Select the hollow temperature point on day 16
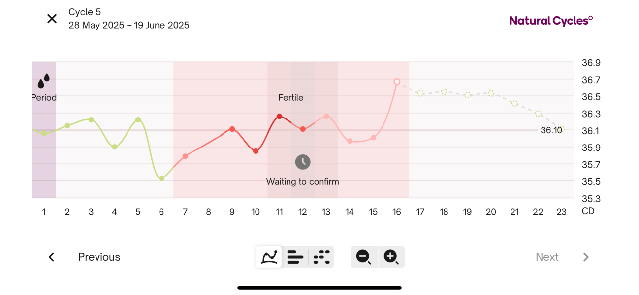639x295 pixels. point(397,81)
